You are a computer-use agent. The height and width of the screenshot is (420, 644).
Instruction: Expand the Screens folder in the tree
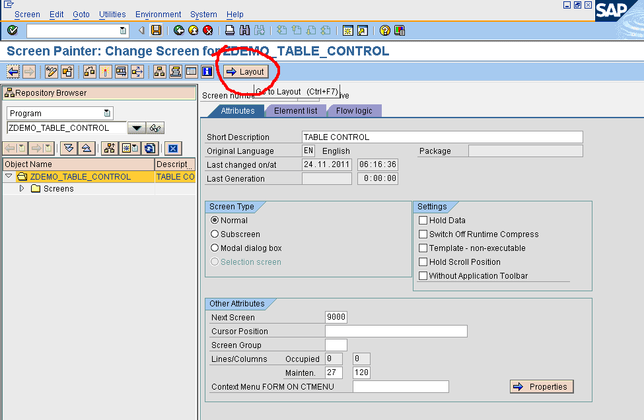coord(22,188)
